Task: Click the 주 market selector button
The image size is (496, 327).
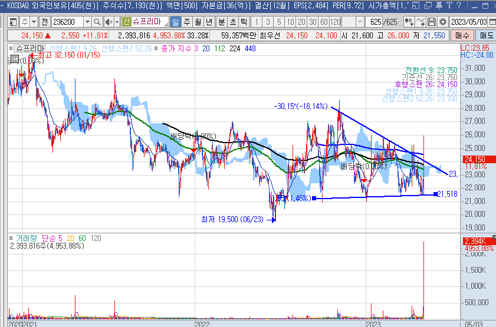Action: click(x=25, y=22)
